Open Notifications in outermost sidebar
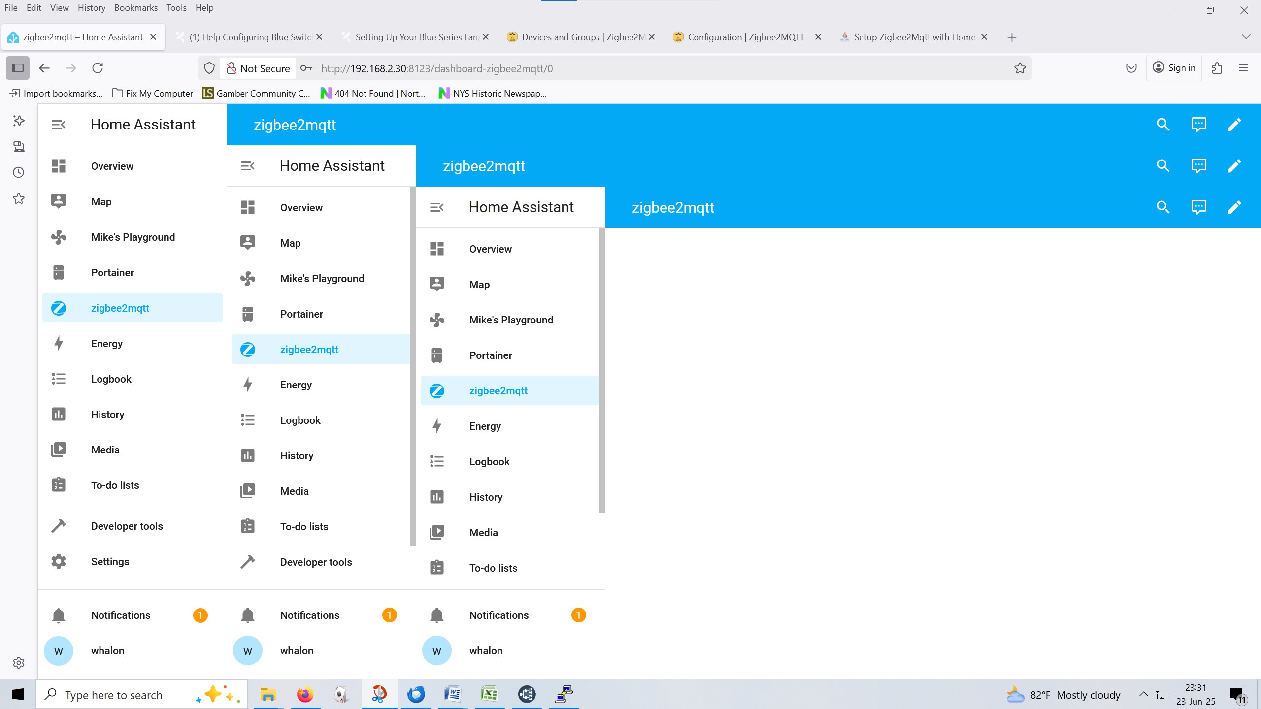1261x709 pixels. (x=132, y=615)
